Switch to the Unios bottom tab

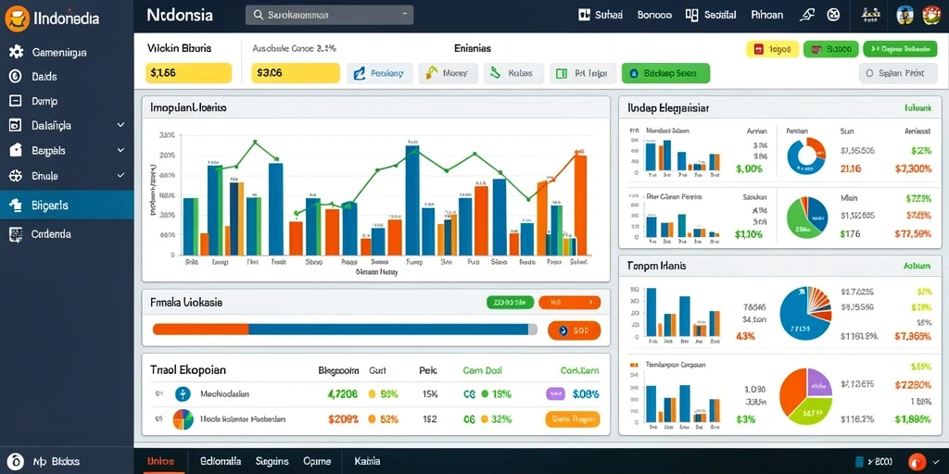point(160,461)
